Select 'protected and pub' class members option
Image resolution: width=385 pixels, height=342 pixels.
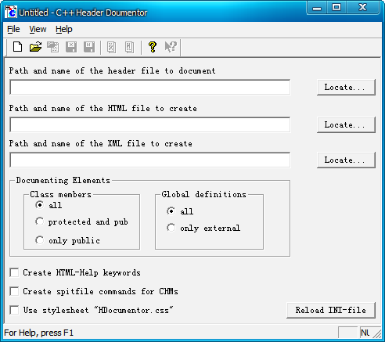tap(40, 221)
